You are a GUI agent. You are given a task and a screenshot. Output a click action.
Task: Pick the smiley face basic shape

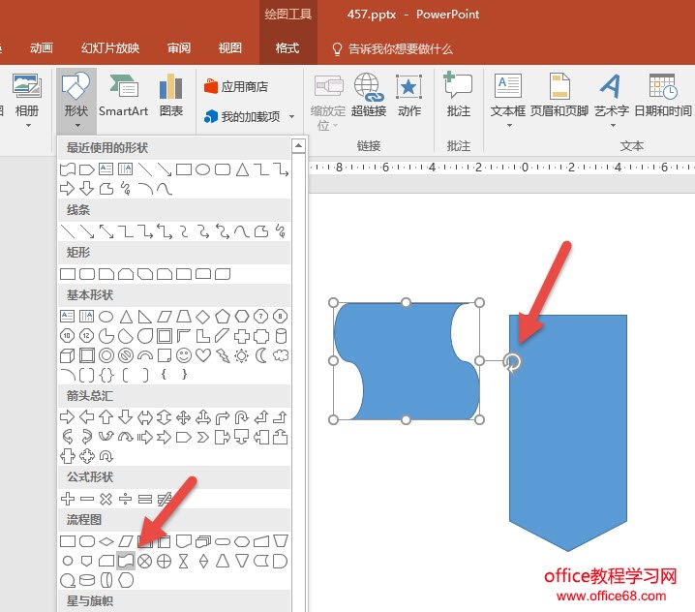pos(184,355)
